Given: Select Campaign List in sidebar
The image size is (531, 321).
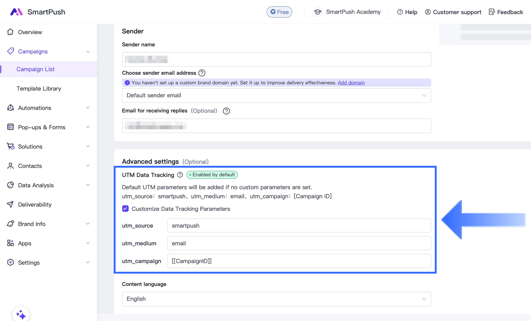Looking at the screenshot, I should 35,69.
